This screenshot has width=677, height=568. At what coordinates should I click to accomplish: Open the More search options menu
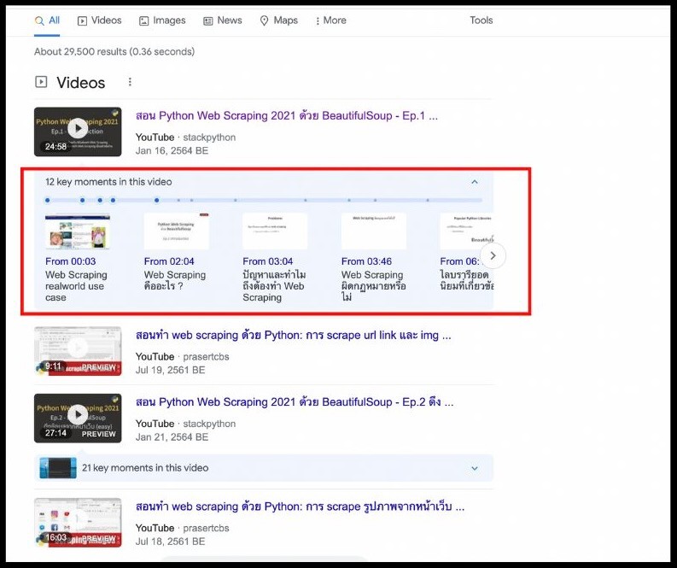[330, 20]
